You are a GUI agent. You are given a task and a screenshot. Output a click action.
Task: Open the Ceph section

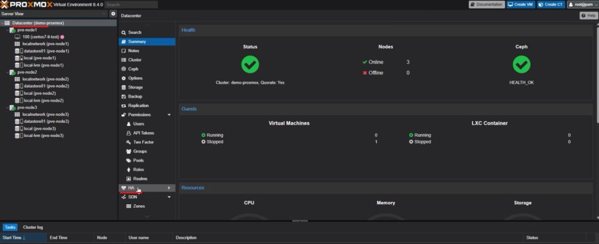(147, 69)
